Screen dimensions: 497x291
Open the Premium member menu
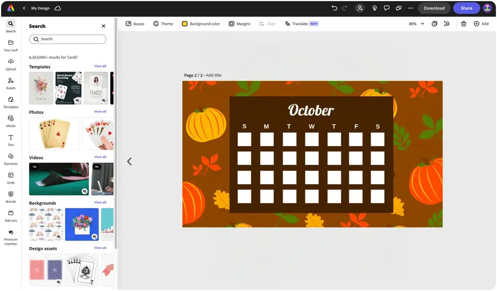pyautogui.click(x=10, y=237)
